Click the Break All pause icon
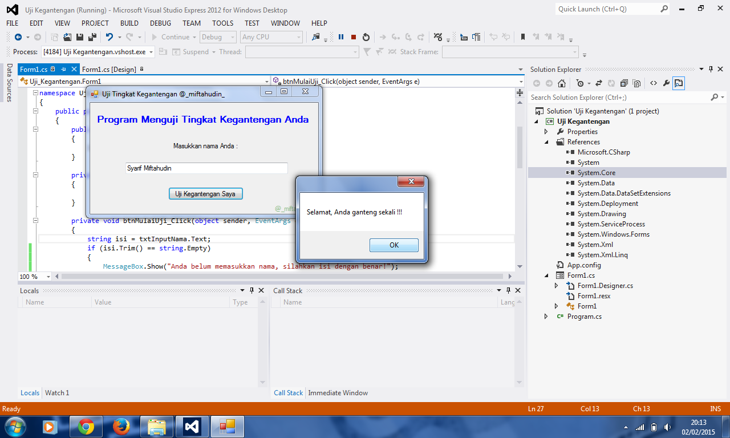The height and width of the screenshot is (438, 730). pyautogui.click(x=340, y=36)
